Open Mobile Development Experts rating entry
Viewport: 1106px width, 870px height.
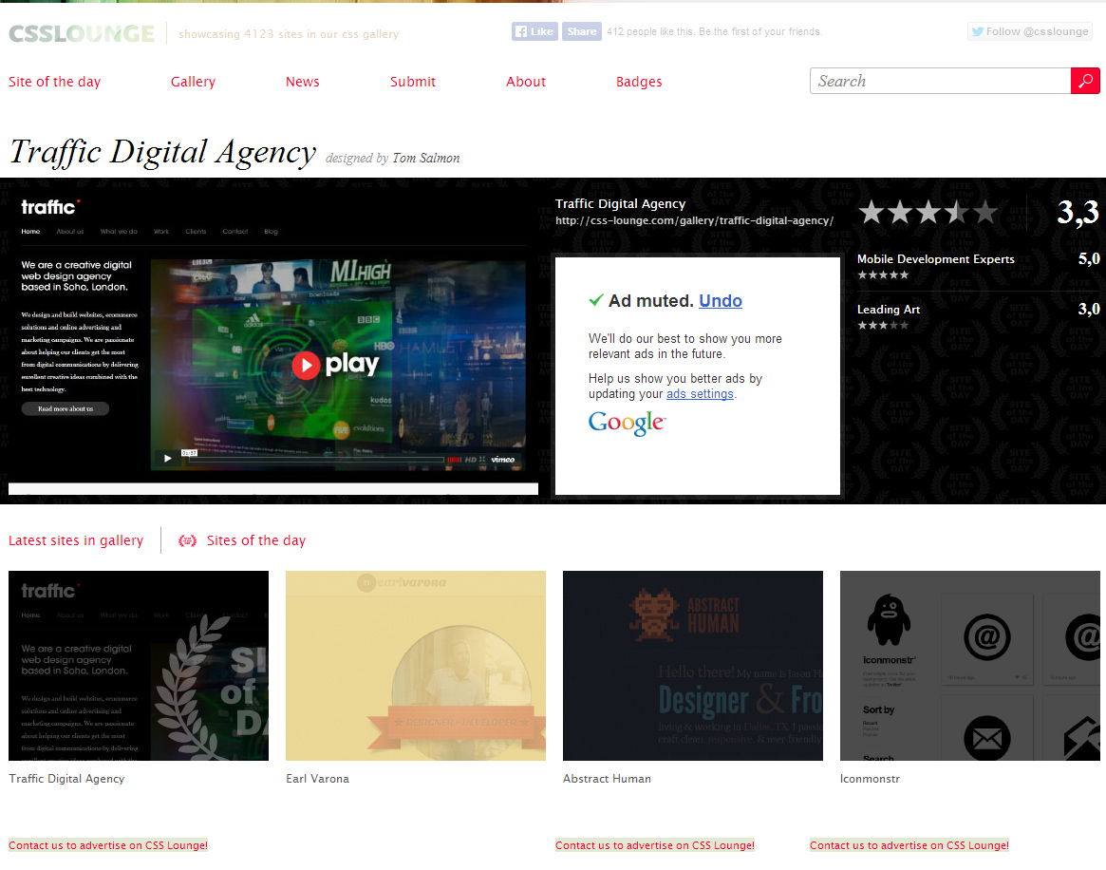(x=935, y=259)
